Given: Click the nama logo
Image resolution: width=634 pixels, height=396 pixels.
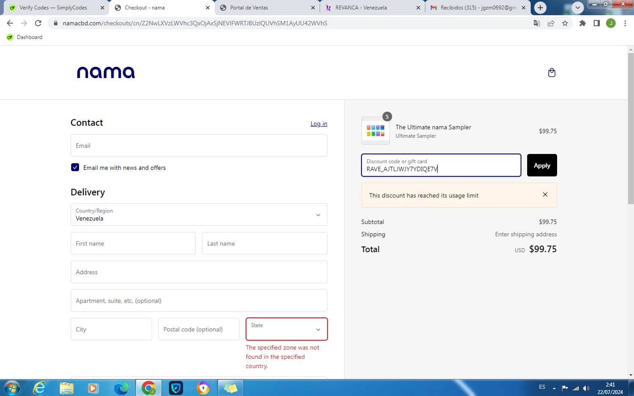Looking at the screenshot, I should (x=106, y=72).
